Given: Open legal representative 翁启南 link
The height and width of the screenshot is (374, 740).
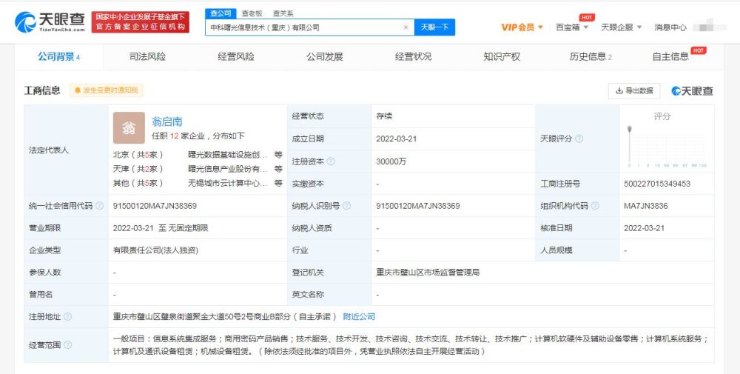Looking at the screenshot, I should point(167,122).
